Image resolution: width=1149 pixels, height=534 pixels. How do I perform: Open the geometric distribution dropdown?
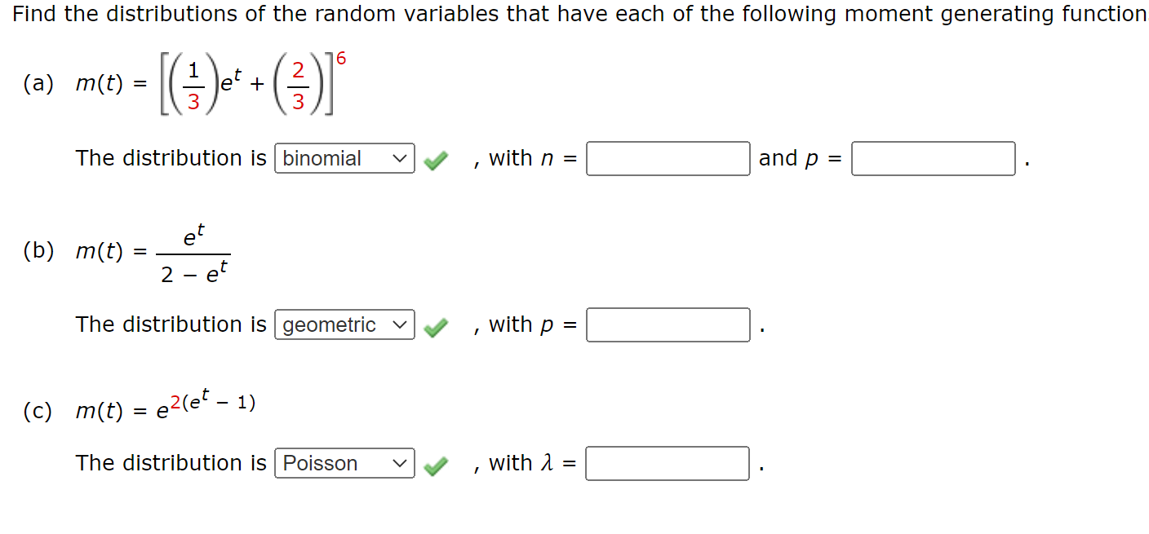[x=344, y=324]
